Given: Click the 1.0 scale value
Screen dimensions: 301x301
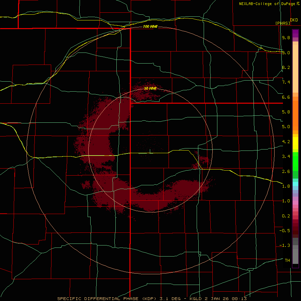Looking at the screenshot, I should pos(286,201).
